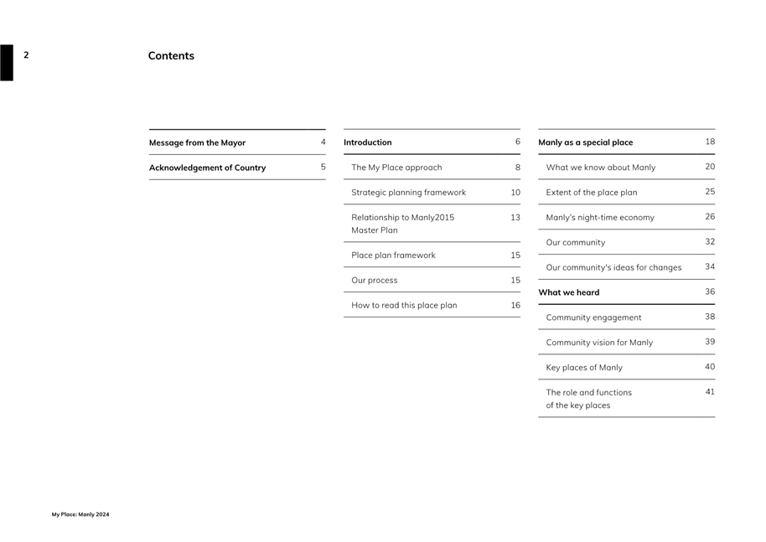The height and width of the screenshot is (542, 766).
Task: Select the What we heard heading
Action: pyautogui.click(x=568, y=293)
